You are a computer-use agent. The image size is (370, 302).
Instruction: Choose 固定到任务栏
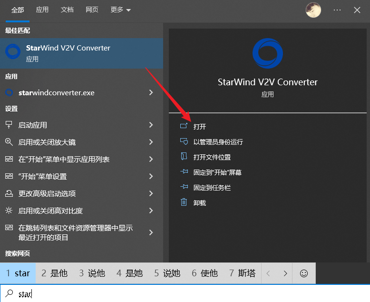click(x=212, y=188)
